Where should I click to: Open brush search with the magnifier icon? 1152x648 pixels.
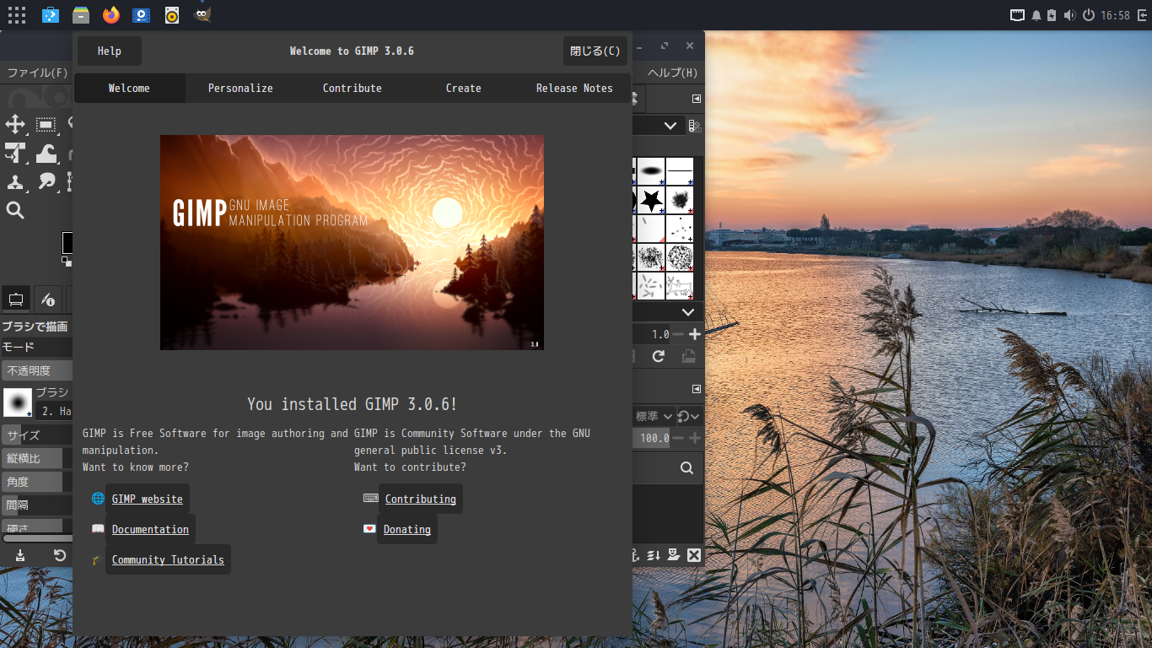(686, 467)
